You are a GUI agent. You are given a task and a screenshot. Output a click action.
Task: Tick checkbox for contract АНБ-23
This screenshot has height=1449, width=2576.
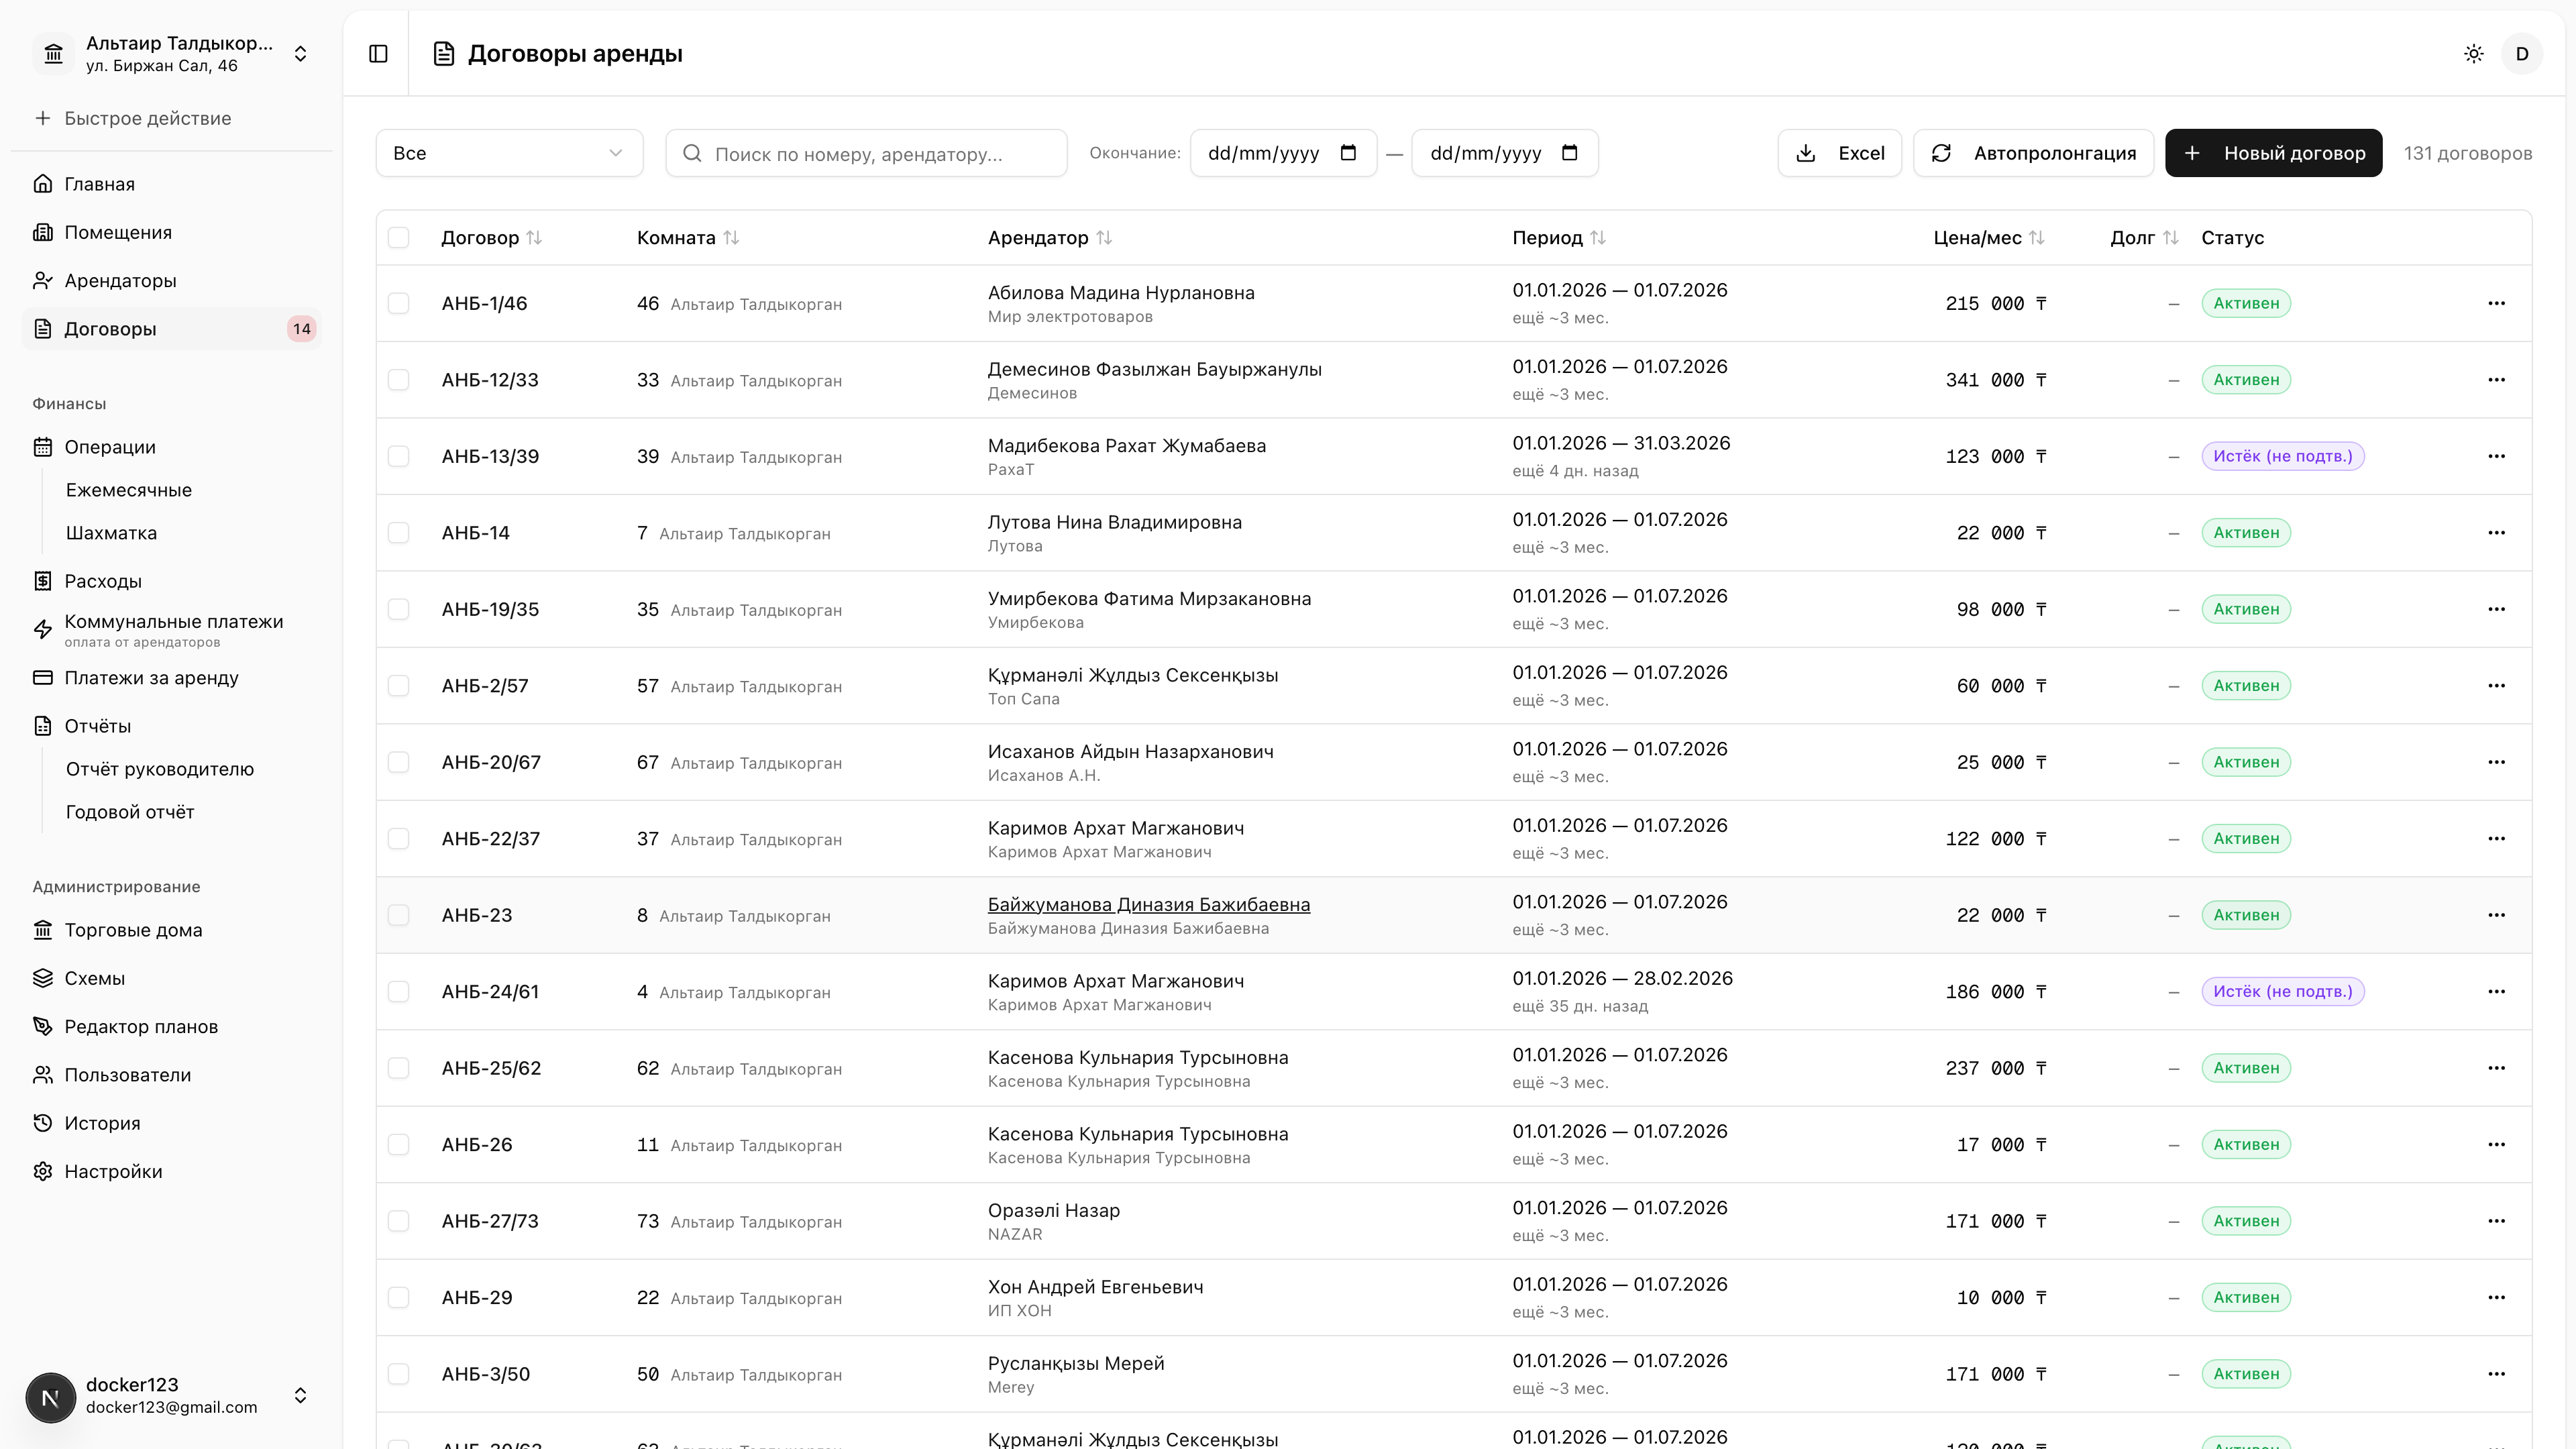point(399,915)
